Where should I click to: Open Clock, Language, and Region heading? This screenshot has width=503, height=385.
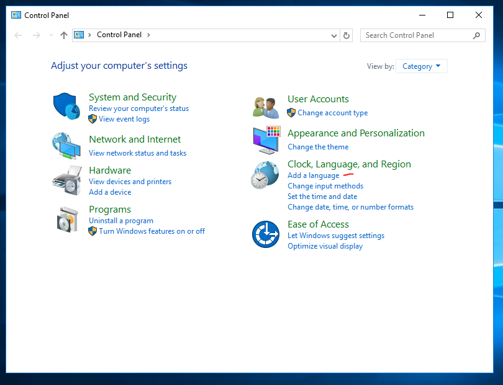(350, 164)
